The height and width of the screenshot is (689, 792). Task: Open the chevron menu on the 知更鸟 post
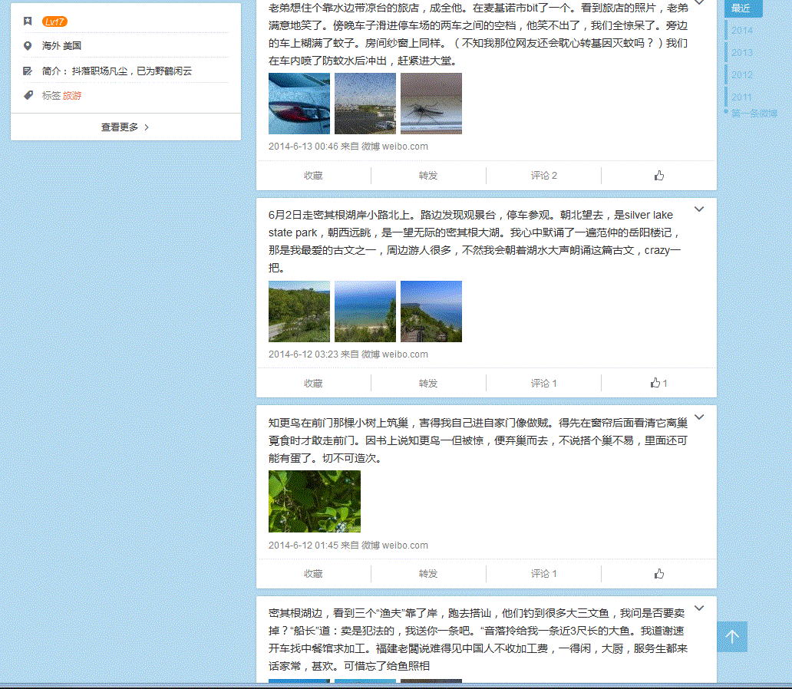pyautogui.click(x=699, y=417)
